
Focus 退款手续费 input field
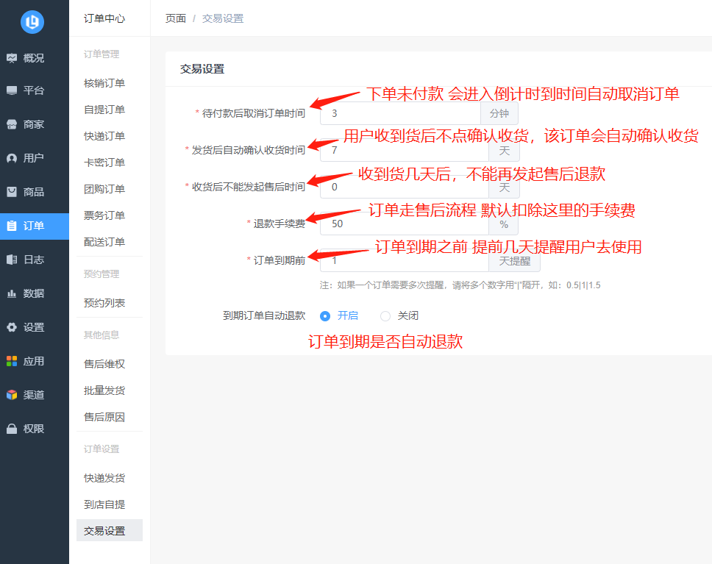[x=404, y=224]
